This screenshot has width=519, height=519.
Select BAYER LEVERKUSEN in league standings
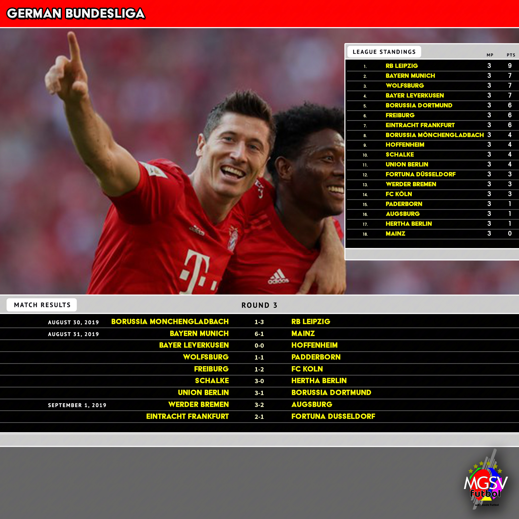(x=415, y=95)
